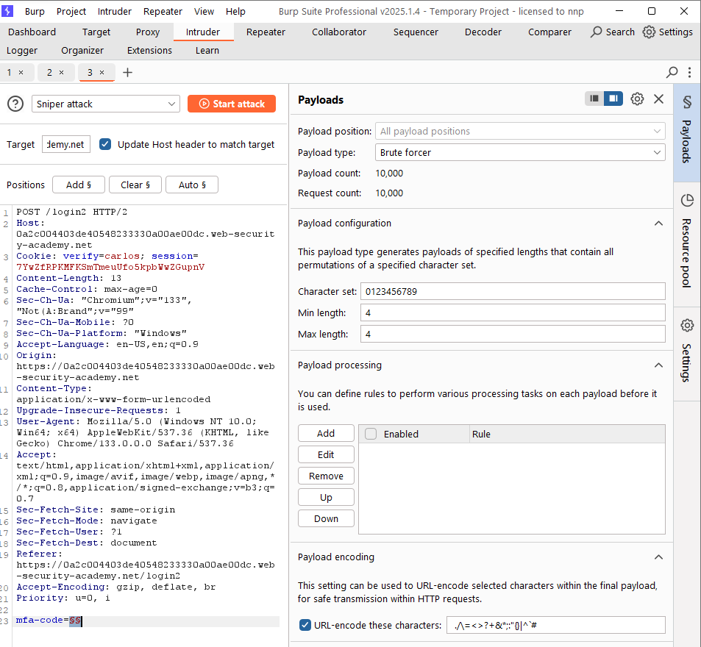Screen dimensions: 701x647
Task: Switch to the Target tab
Action: click(96, 32)
